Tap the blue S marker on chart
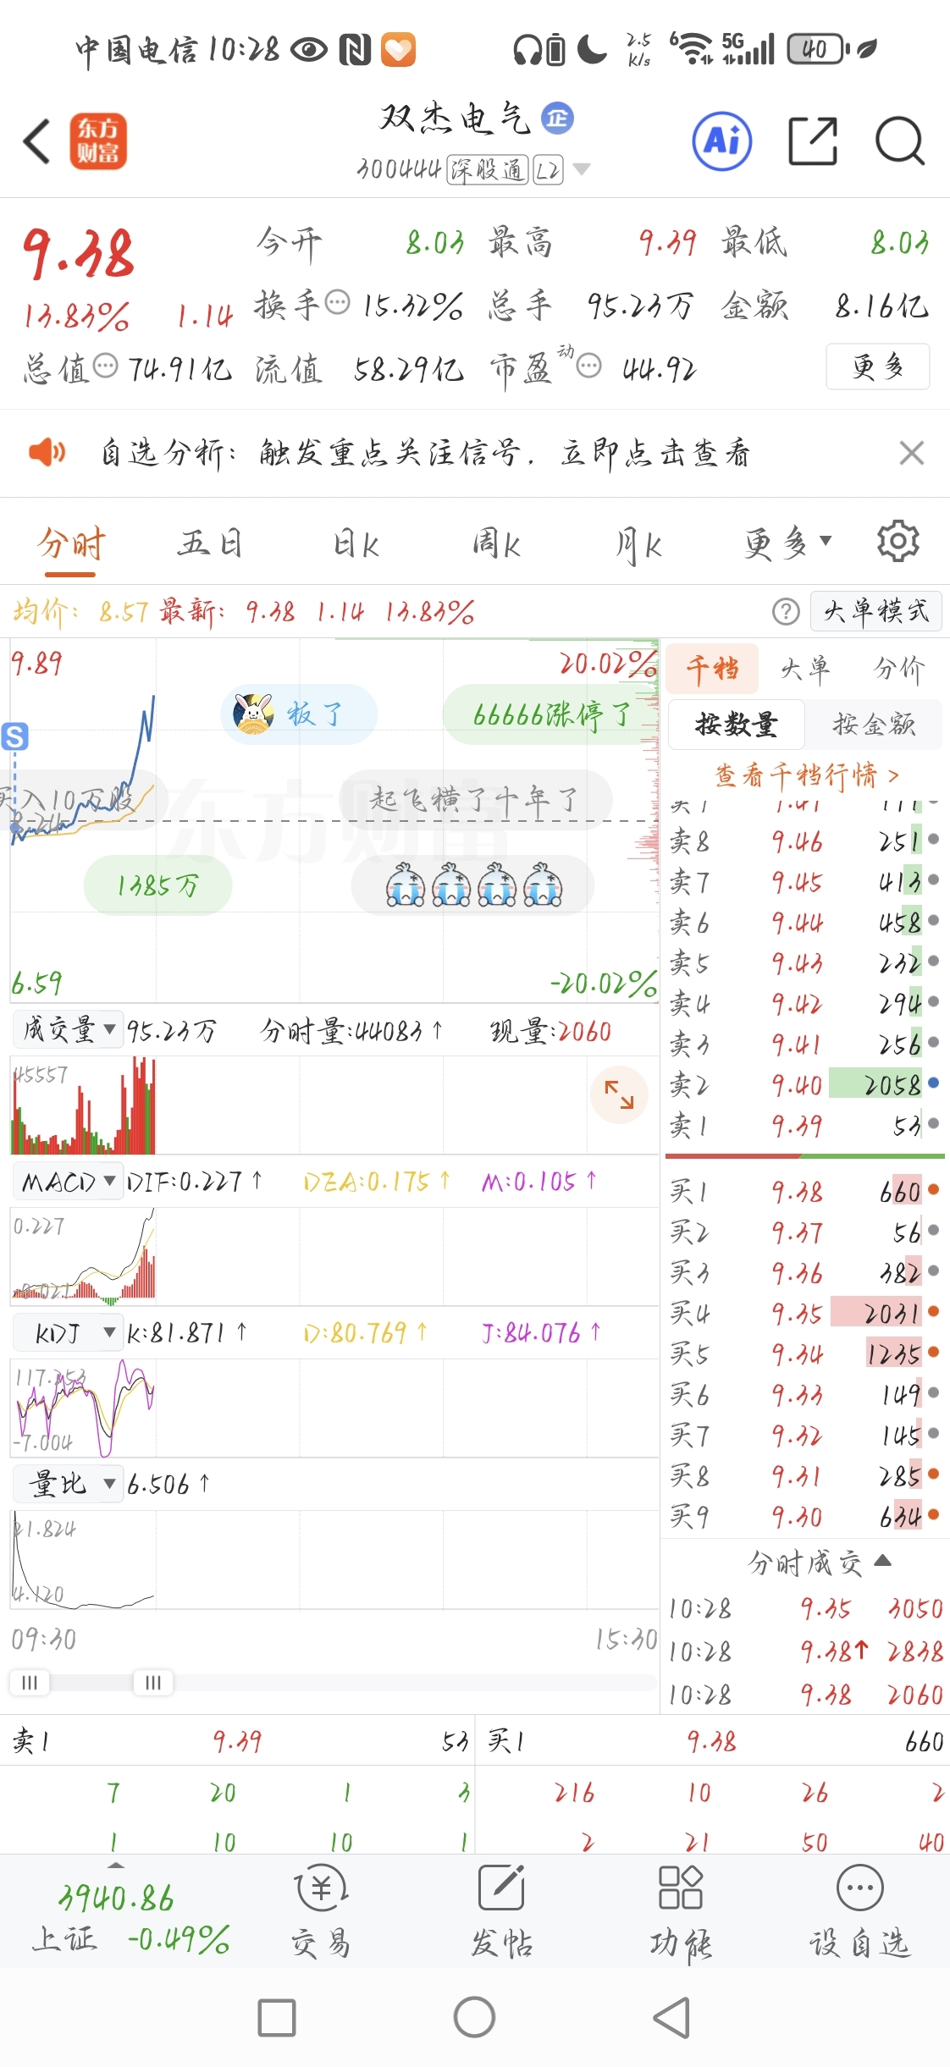950x2067 pixels. [x=15, y=736]
